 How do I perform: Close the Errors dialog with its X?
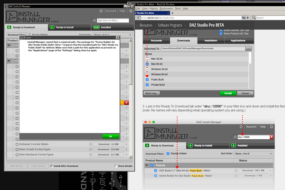117,37
